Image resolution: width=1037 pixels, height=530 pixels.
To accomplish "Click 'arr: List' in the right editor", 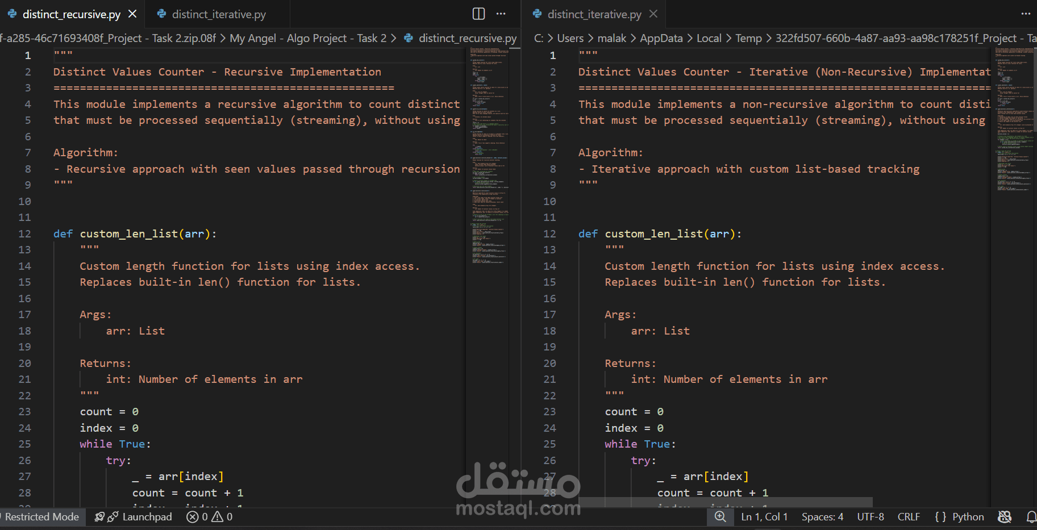I will point(660,331).
